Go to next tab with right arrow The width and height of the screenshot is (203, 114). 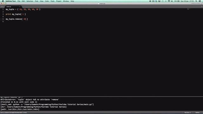3,7
